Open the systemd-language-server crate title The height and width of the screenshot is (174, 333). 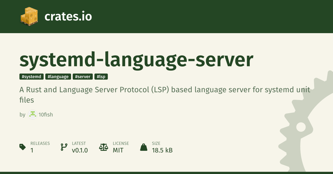tap(136, 60)
